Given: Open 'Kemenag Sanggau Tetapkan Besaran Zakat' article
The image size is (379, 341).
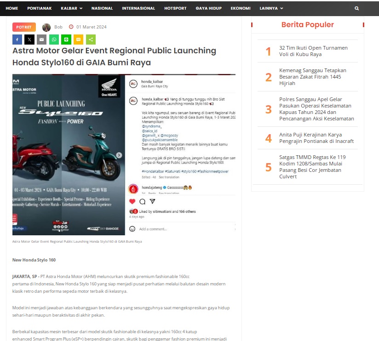Looking at the screenshot, I should pos(312,77).
